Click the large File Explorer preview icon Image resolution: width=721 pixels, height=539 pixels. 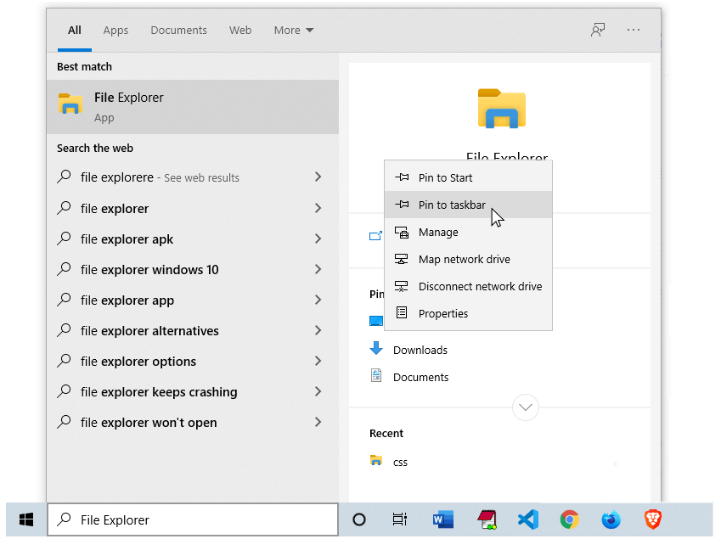click(502, 109)
